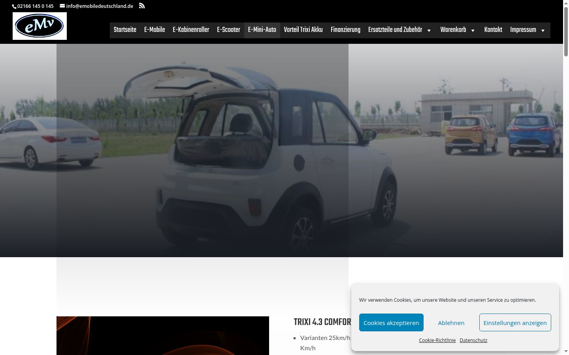Viewport: 569px width, 355px height.
Task: Click Einstellungen anzeigen button
Action: pyautogui.click(x=515, y=323)
